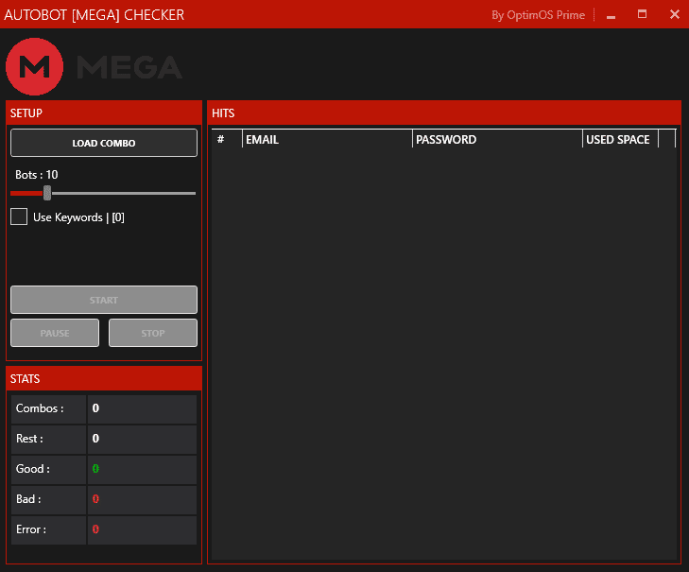Click the # column header
Viewport: 689px width, 572px height.
click(x=227, y=139)
